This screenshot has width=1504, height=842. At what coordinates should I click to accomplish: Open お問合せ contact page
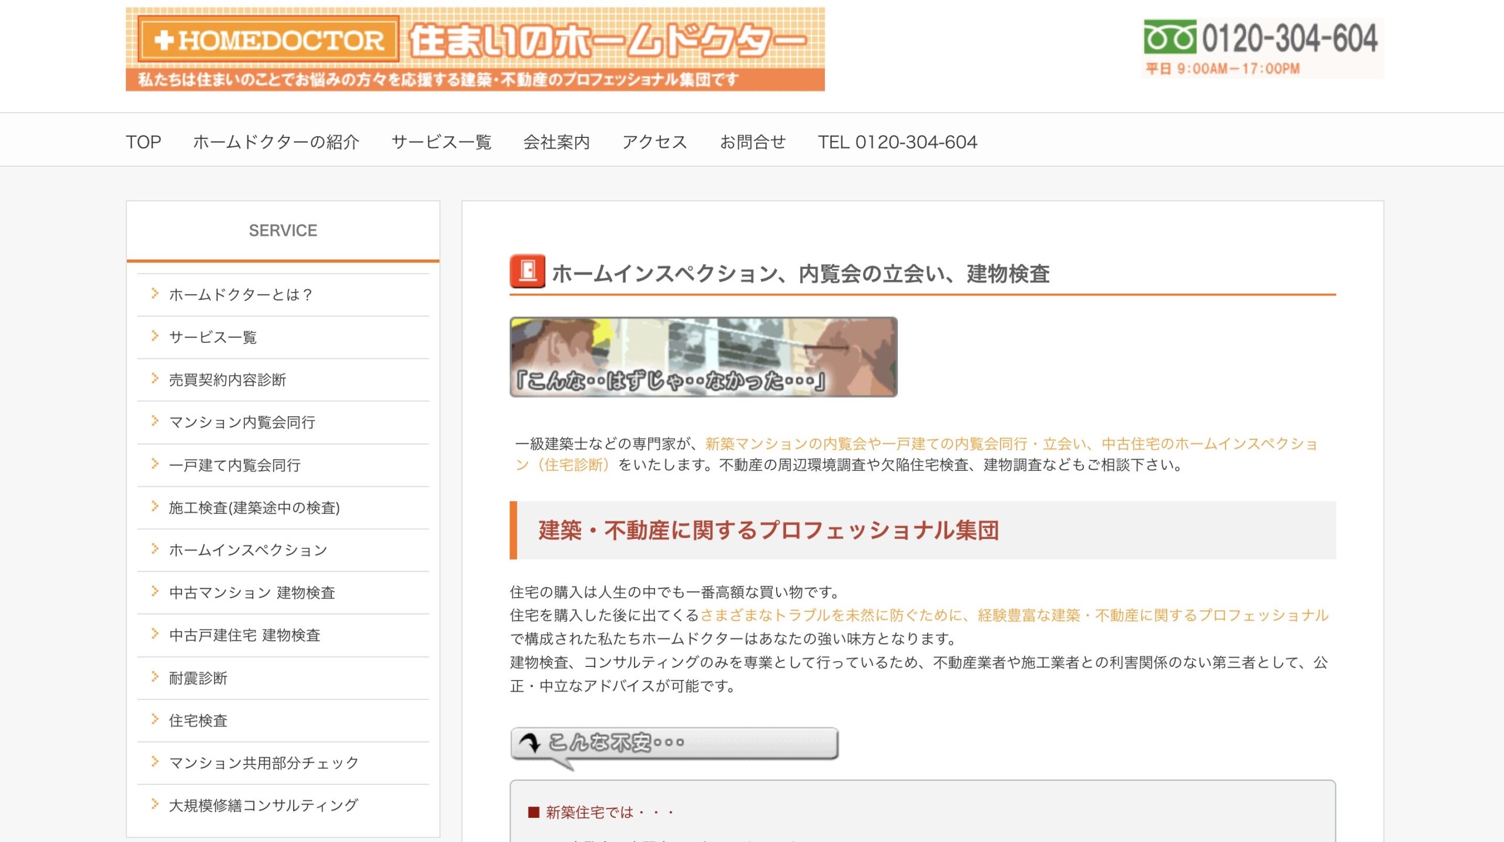753,142
